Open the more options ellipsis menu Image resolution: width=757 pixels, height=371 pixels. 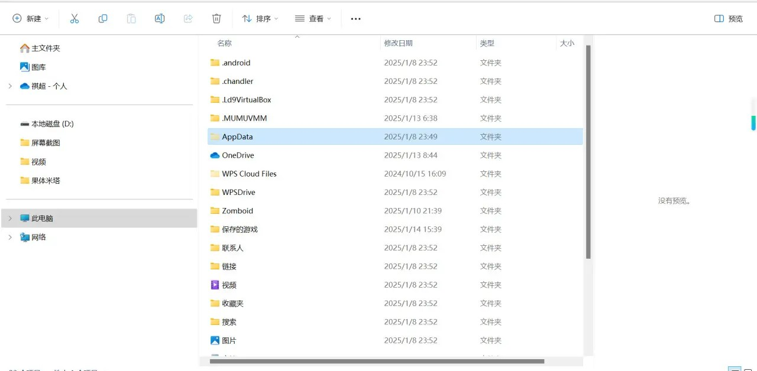[355, 19]
